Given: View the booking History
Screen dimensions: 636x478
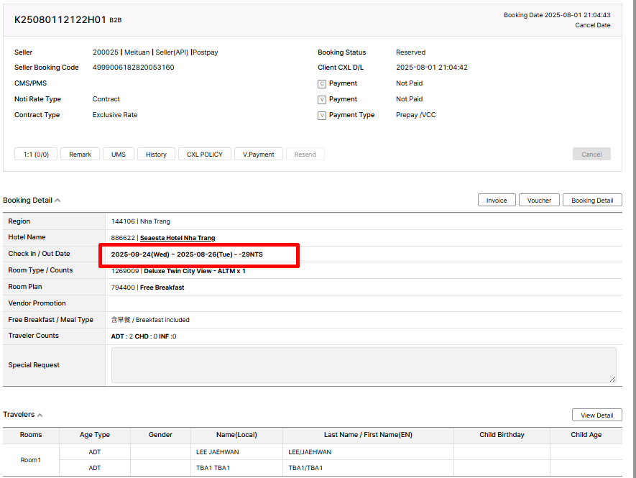Looking at the screenshot, I should click(156, 155).
